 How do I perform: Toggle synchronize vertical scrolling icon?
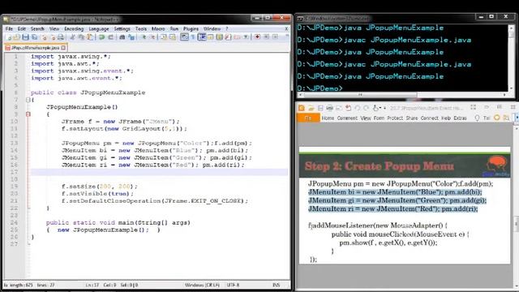tap(164, 37)
